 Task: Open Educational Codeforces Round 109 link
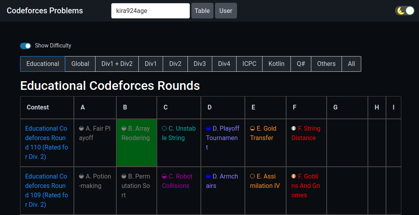[47, 190]
